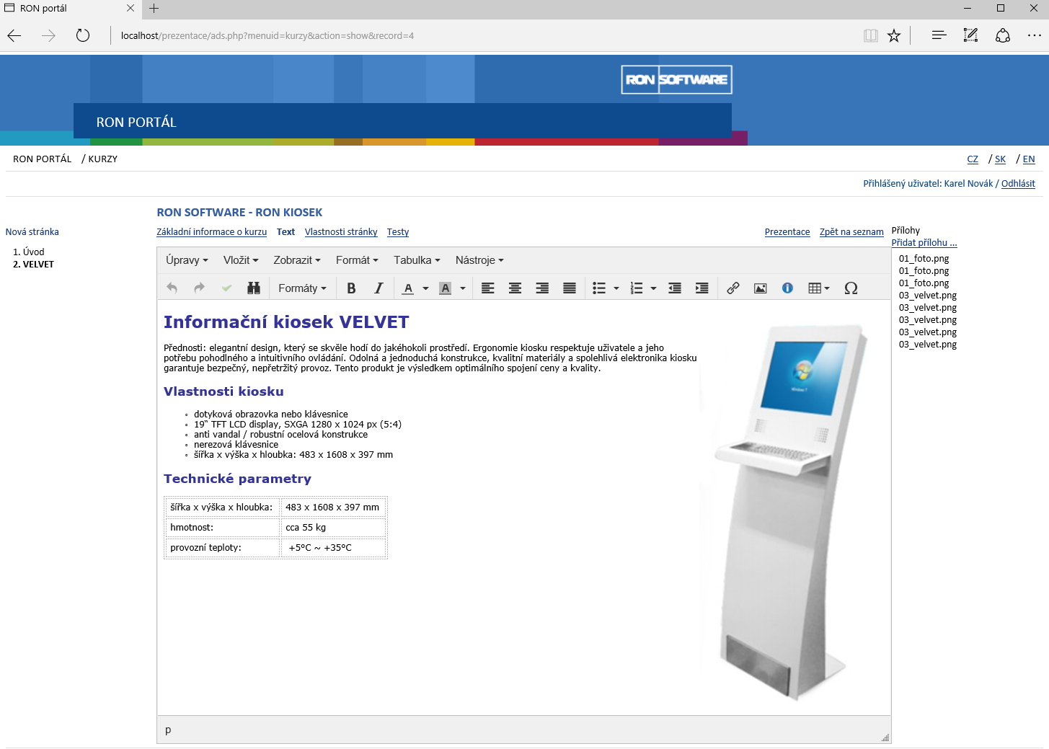Viewport: 1049px width, 749px height.
Task: Click Zpět na seznam link
Action: (x=851, y=232)
